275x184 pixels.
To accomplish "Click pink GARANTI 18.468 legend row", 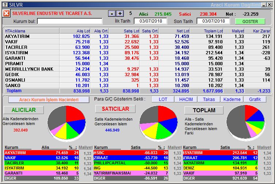I will point(42,173).
